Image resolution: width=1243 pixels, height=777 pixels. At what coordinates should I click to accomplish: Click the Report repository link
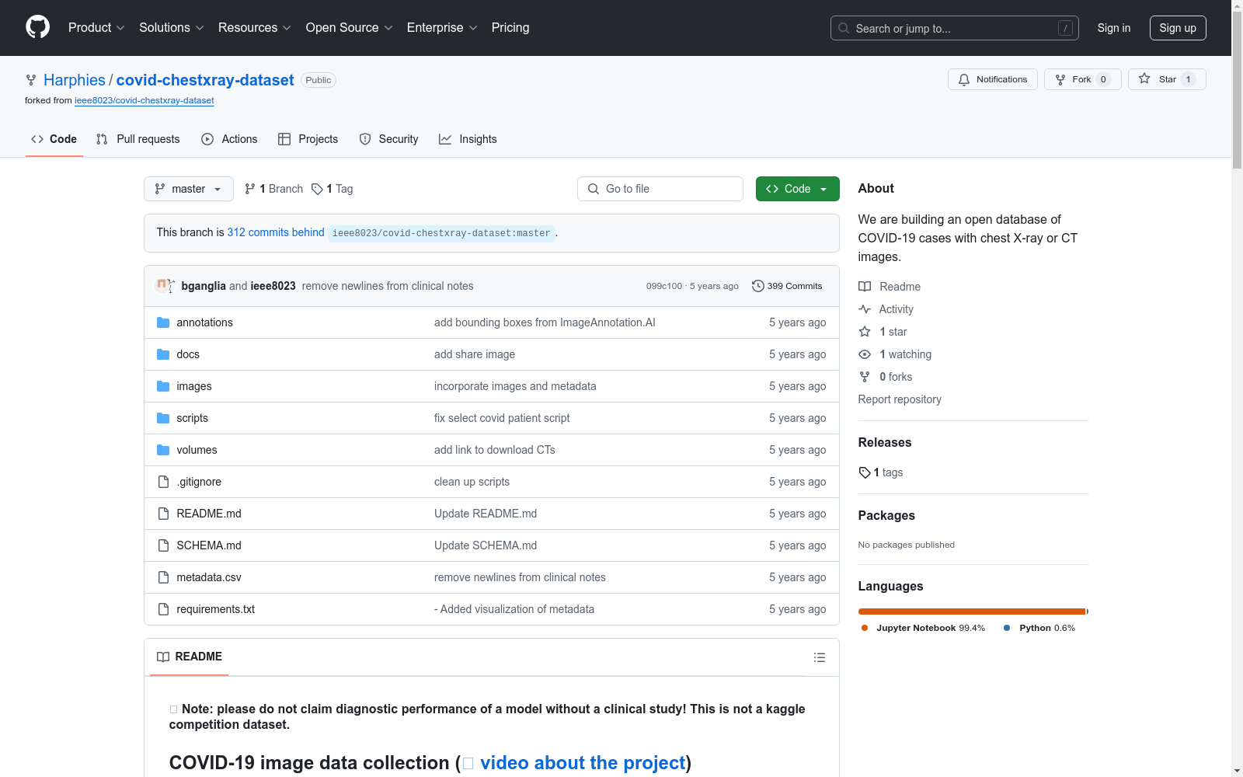tap(900, 399)
